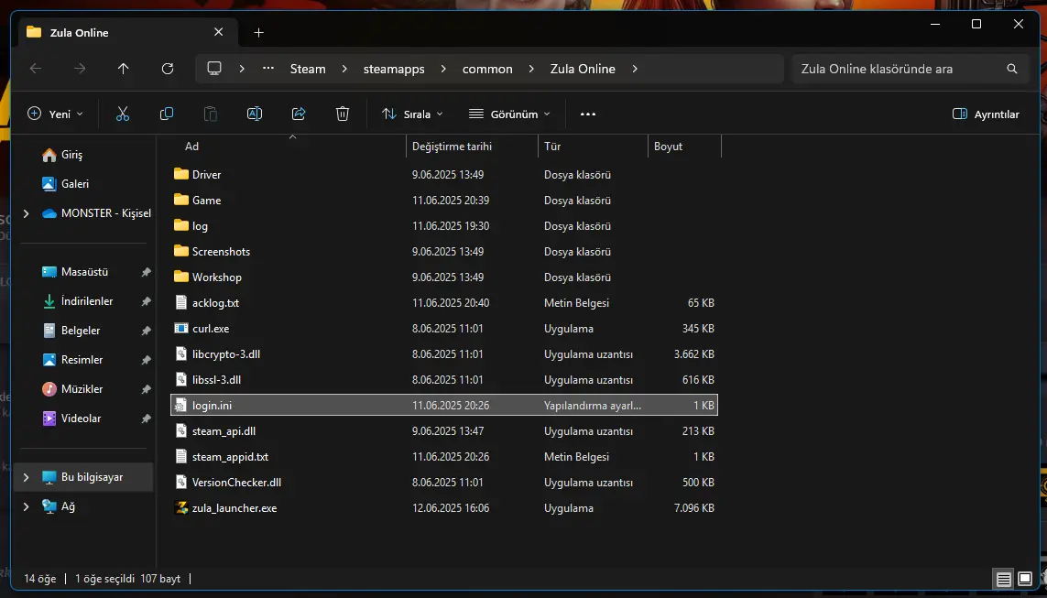Click the Delete trash icon
Image resolution: width=1047 pixels, height=598 pixels.
tap(343, 114)
